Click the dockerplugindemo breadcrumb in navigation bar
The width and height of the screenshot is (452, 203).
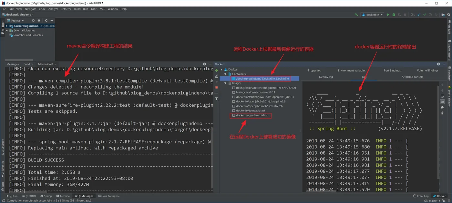(x=17, y=15)
